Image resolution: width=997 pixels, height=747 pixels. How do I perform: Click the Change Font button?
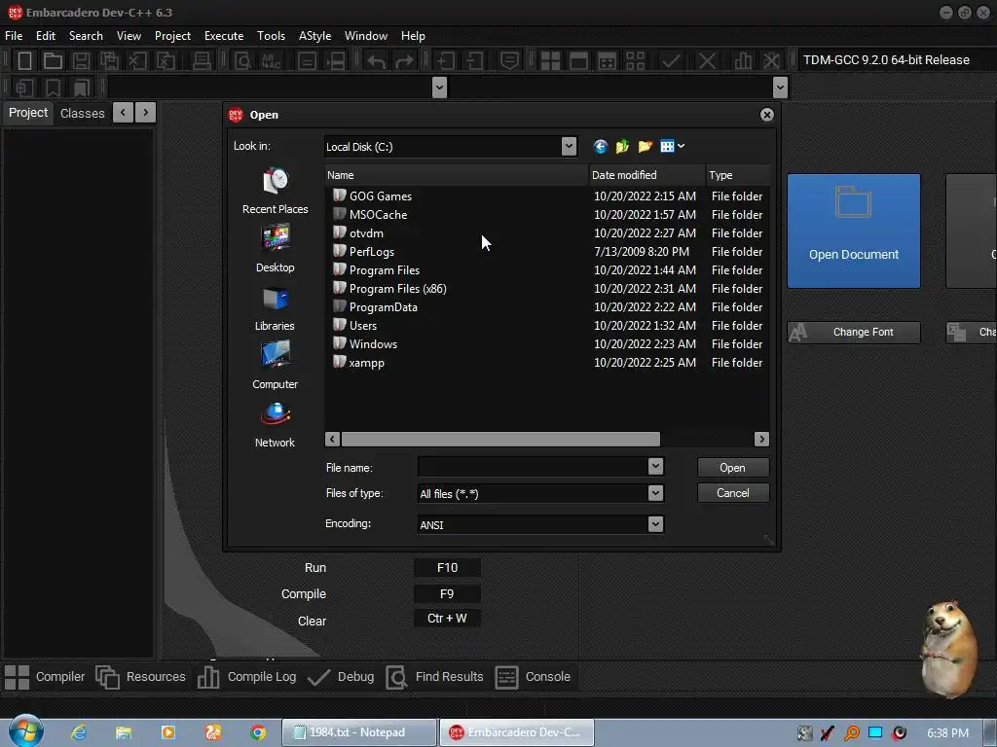coord(853,333)
